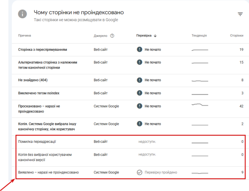Click the Причина column header
The height and width of the screenshot is (191, 249).
(x=25, y=35)
